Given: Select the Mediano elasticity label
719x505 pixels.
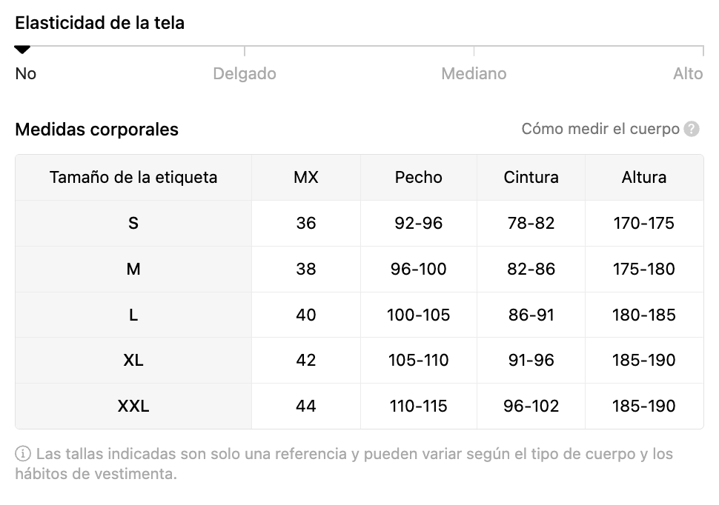Looking at the screenshot, I should point(474,74).
